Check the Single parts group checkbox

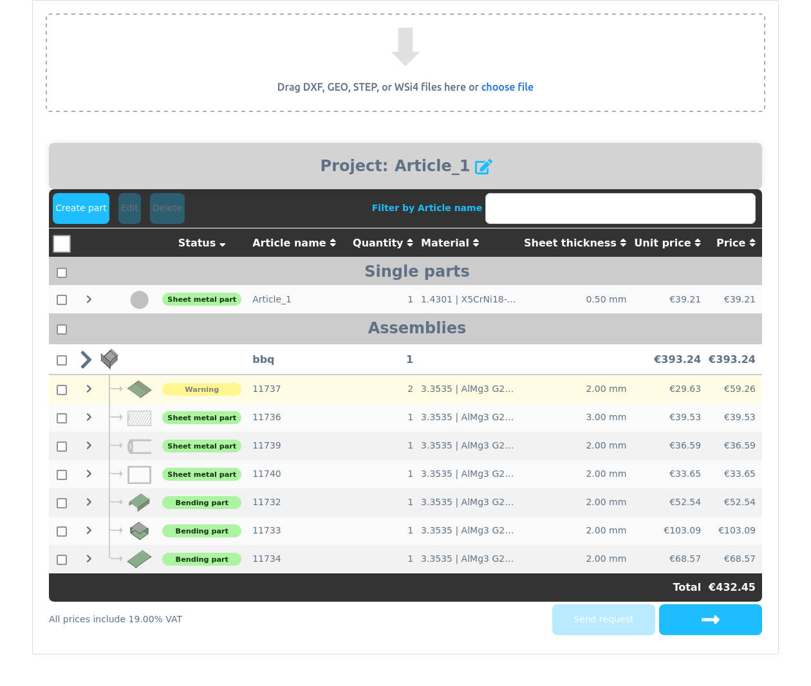point(62,273)
